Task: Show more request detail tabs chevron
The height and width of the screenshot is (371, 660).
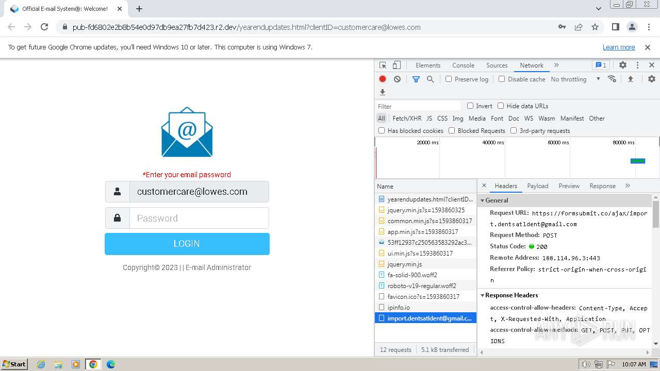Action: [x=628, y=185]
